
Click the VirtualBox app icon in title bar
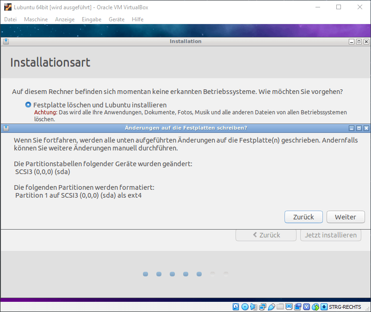tap(8, 7)
